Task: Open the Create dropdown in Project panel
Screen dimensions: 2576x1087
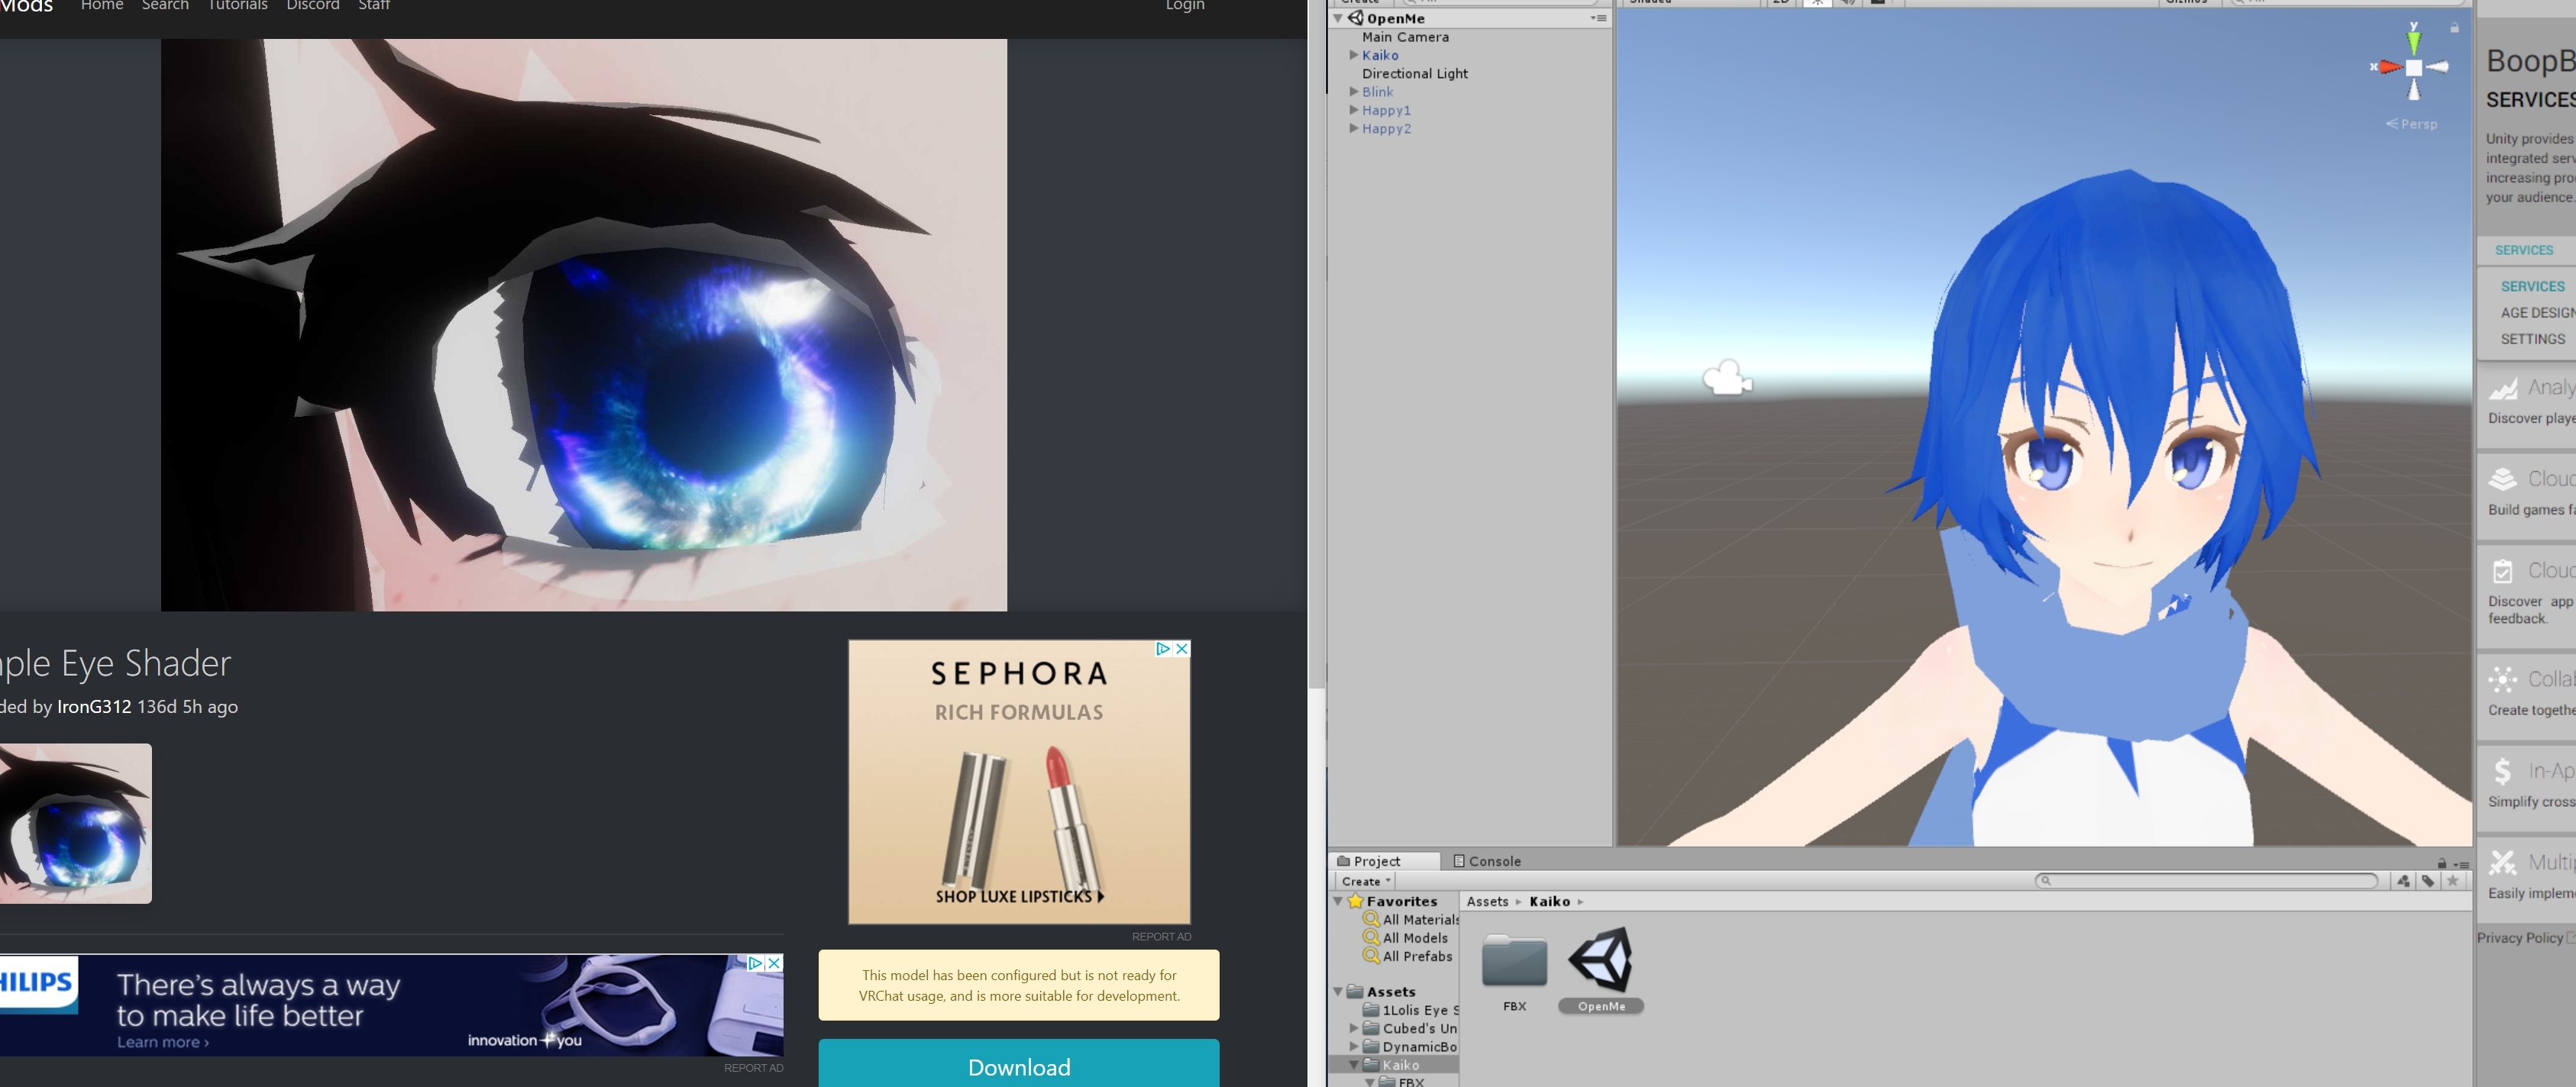Action: coord(1365,881)
